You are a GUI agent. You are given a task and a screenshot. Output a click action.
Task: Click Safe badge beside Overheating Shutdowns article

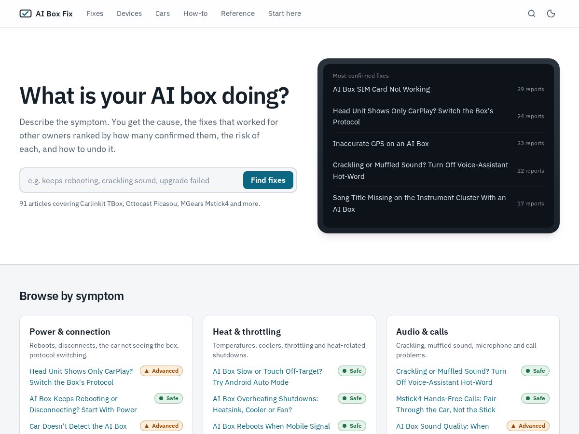click(352, 398)
